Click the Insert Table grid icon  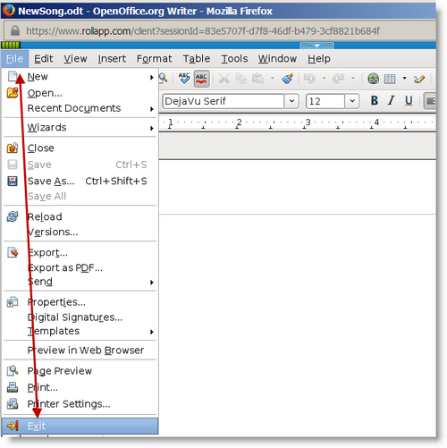click(390, 79)
